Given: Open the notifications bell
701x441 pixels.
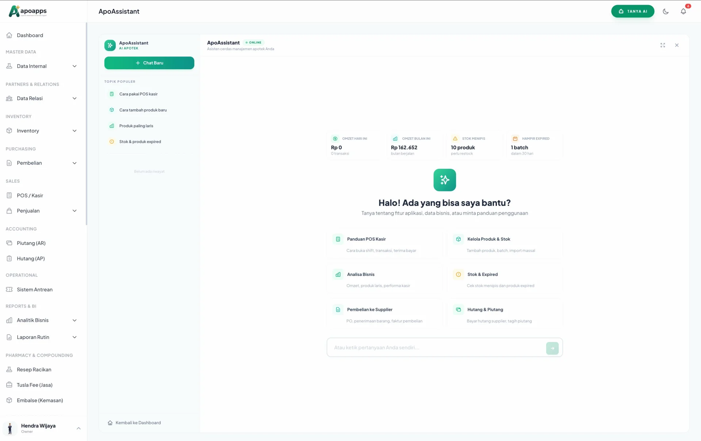Looking at the screenshot, I should 683,11.
